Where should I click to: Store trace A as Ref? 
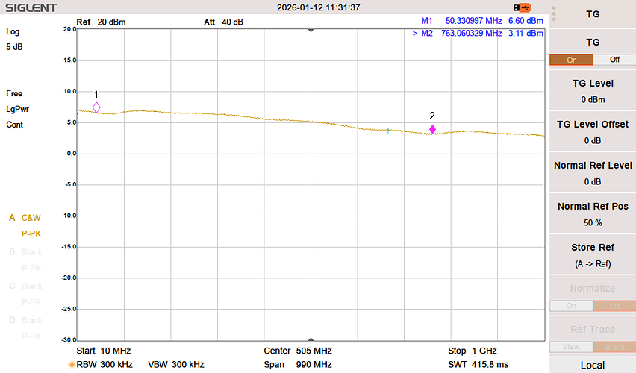coord(593,254)
